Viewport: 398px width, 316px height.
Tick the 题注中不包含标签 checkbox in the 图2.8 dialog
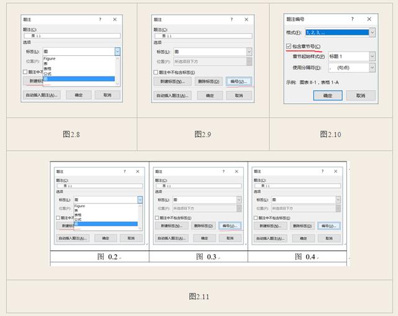tap(25, 72)
